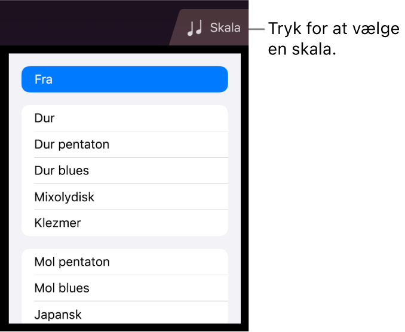
Task: Choose the Klezmer scale
Action: pyautogui.click(x=124, y=223)
